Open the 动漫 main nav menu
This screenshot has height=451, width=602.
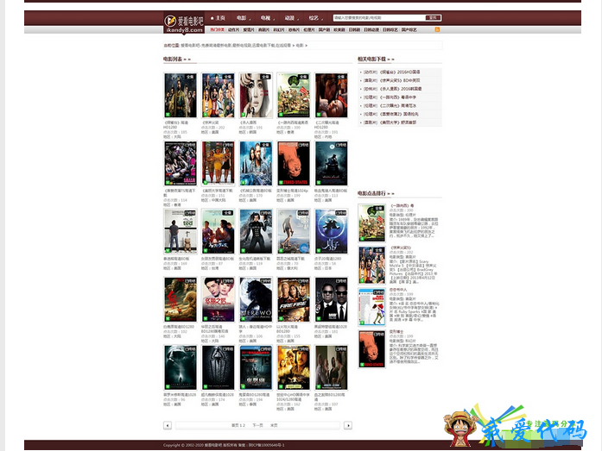pyautogui.click(x=291, y=18)
